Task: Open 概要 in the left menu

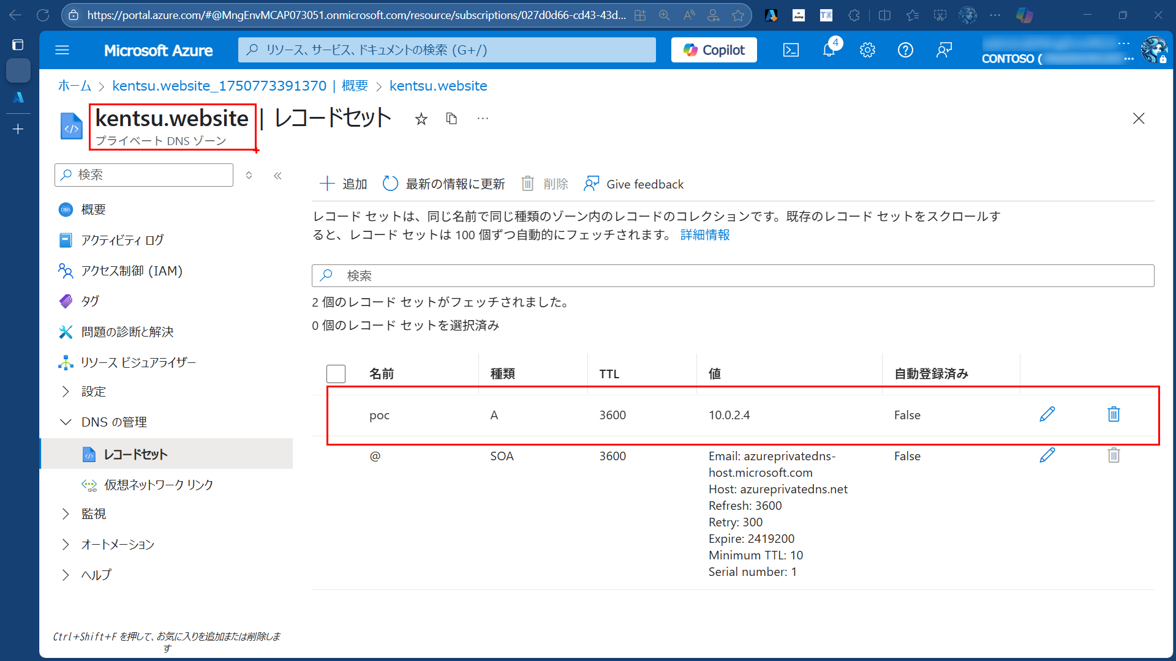Action: (x=93, y=210)
